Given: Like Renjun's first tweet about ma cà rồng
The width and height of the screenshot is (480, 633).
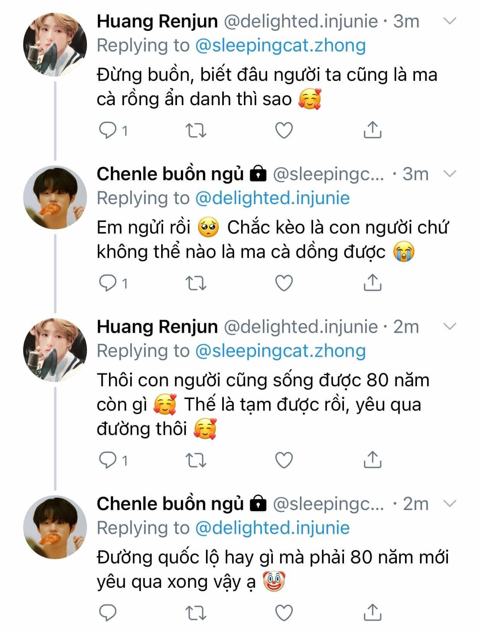Looking at the screenshot, I should click(x=284, y=131).
